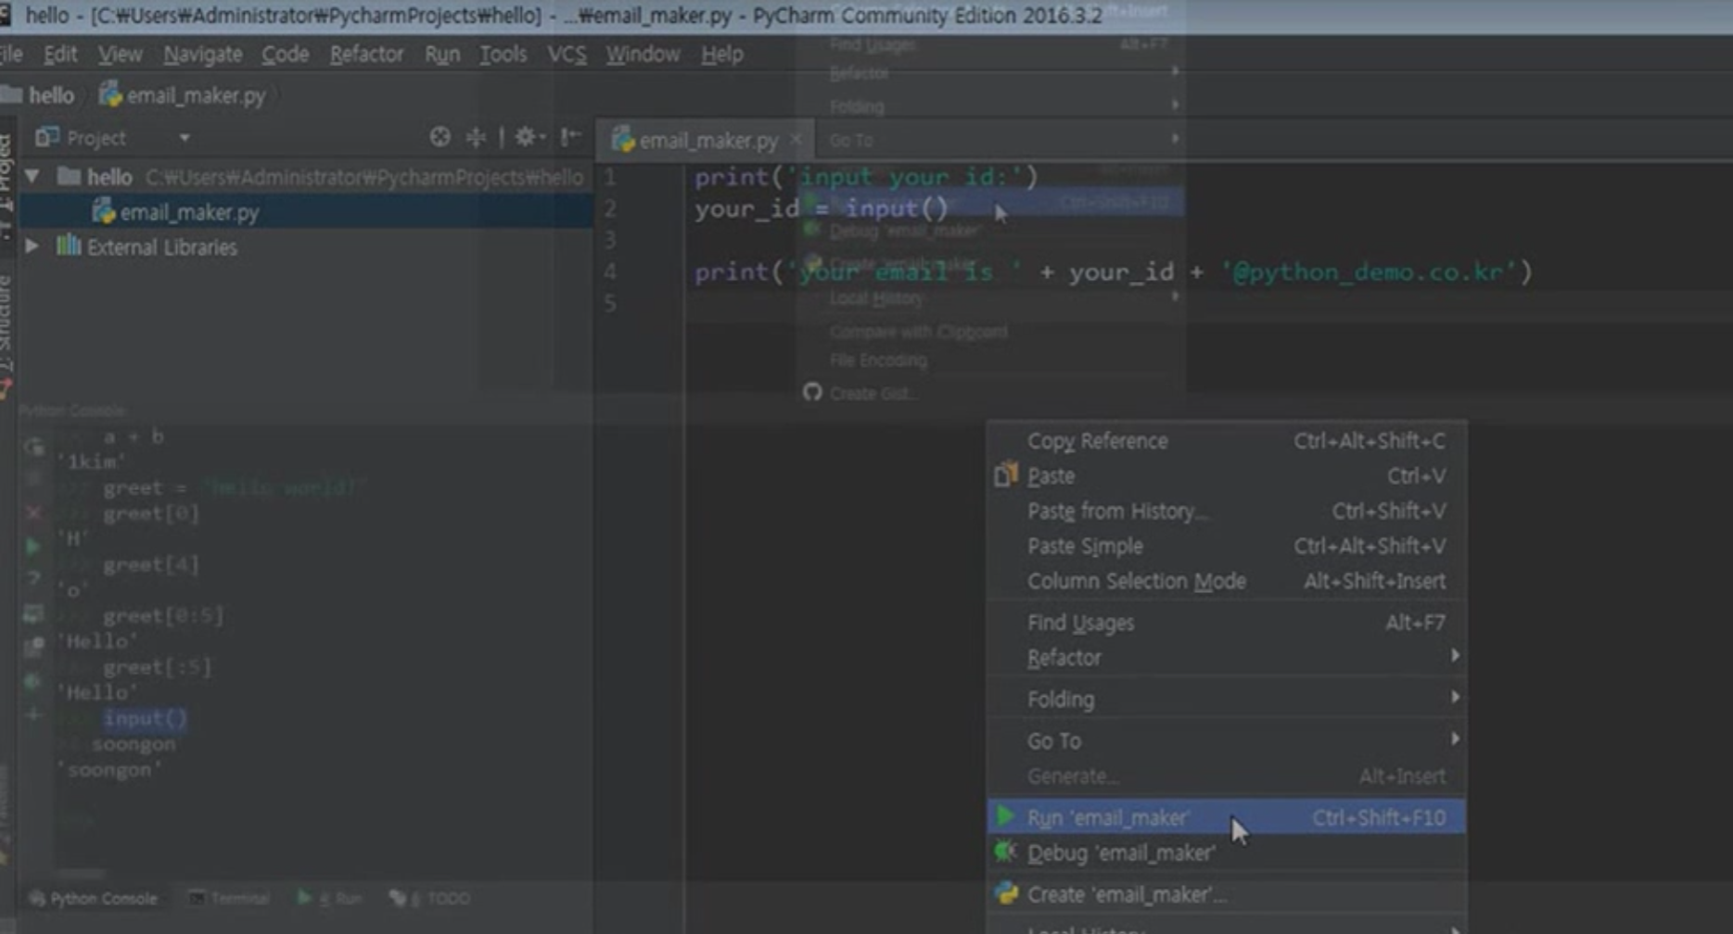
Task: Click red stop icon in console
Action: coord(34,512)
